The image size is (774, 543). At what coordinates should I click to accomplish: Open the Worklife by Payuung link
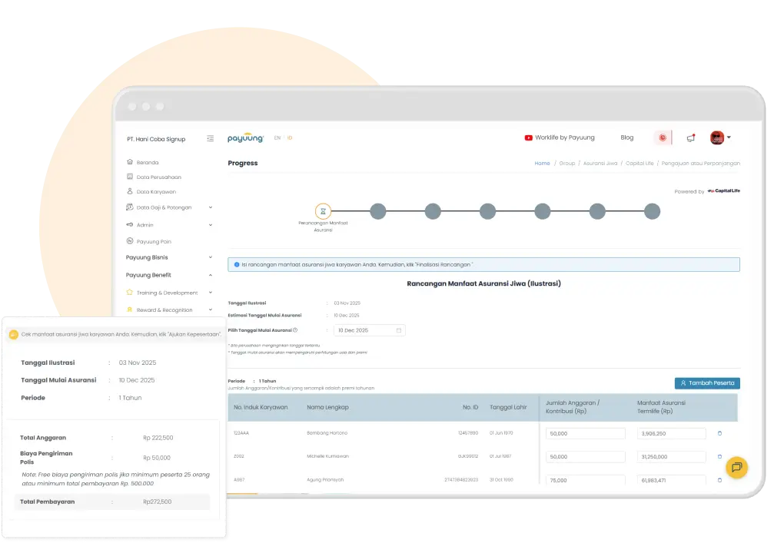tap(560, 138)
